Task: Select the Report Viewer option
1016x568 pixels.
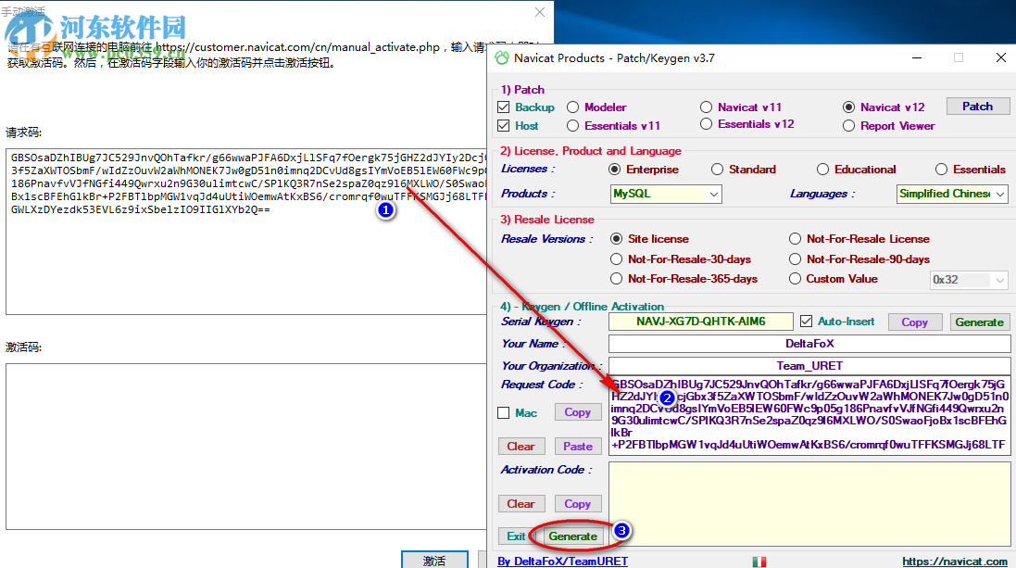Action: click(848, 126)
